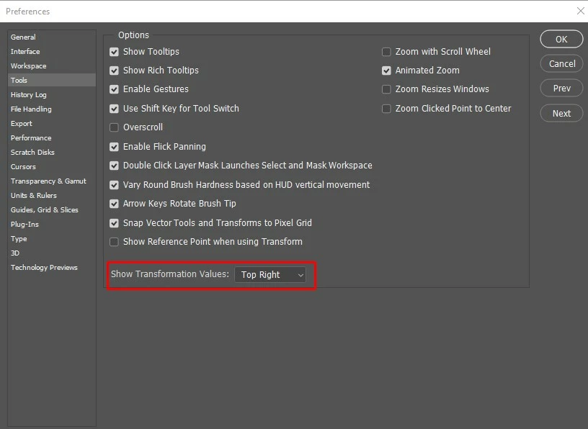Go to previous category with Prev

561,89
